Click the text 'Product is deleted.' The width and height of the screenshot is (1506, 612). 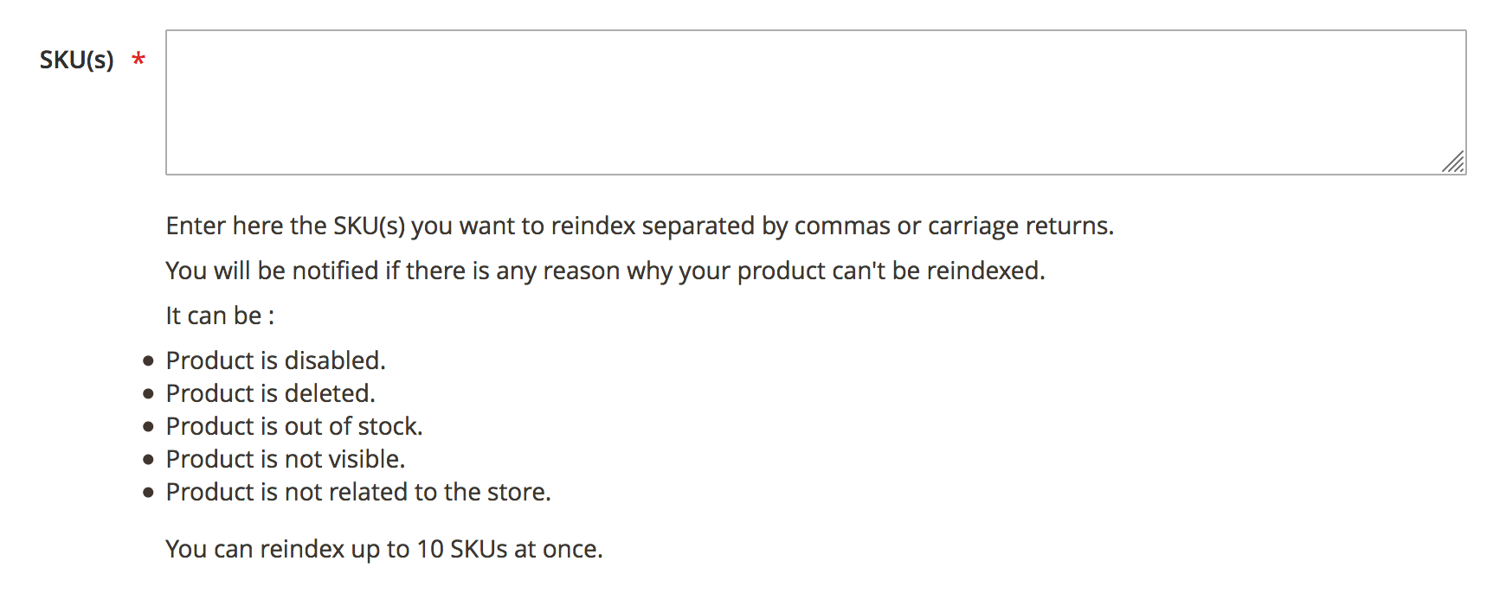270,393
